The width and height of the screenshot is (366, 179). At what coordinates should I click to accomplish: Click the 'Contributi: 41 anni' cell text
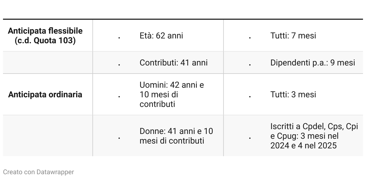[173, 62]
